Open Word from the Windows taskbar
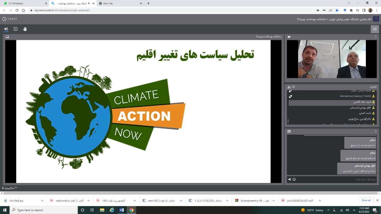The height and width of the screenshot is (214, 381). click(x=122, y=210)
